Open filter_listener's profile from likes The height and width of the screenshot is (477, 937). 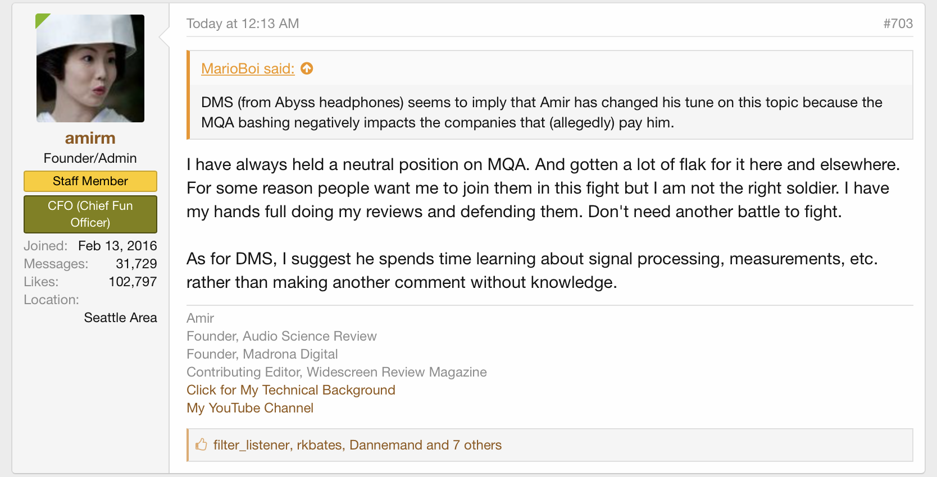[x=252, y=445]
